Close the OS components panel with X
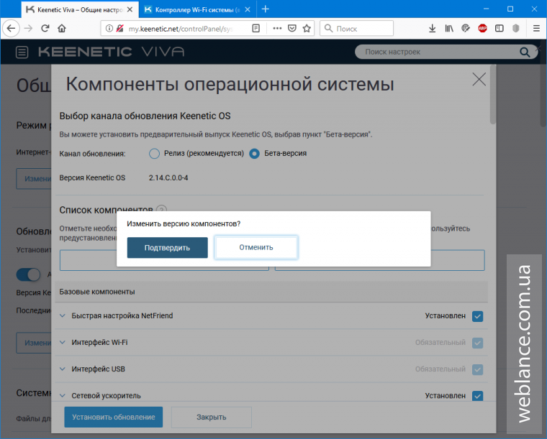This screenshot has width=547, height=439. tap(479, 79)
